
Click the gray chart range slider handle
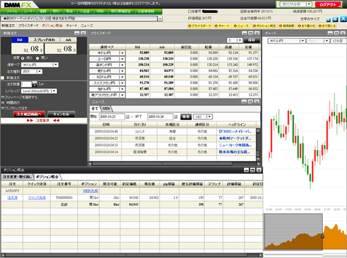[x=323, y=237]
